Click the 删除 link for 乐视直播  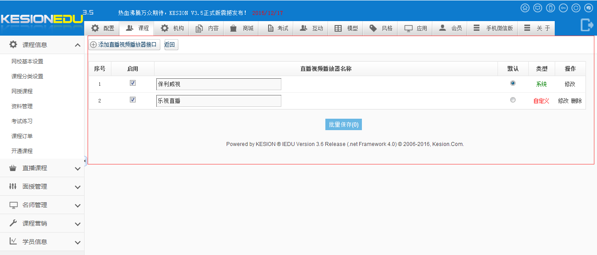[576, 101]
